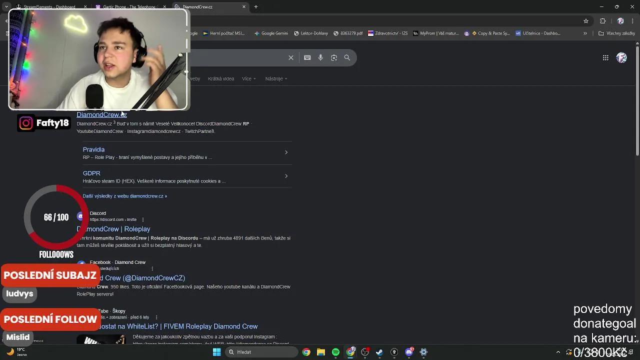
Task: Open Google Chrome from the taskbar
Action: coord(306,352)
